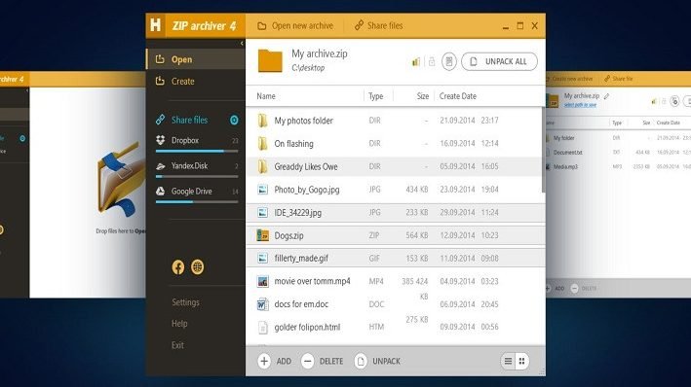
Task: Click the C:\desktop path text
Action: [x=308, y=68]
